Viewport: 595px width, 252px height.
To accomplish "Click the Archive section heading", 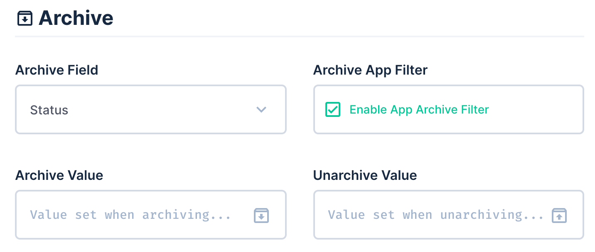I will click(x=76, y=17).
